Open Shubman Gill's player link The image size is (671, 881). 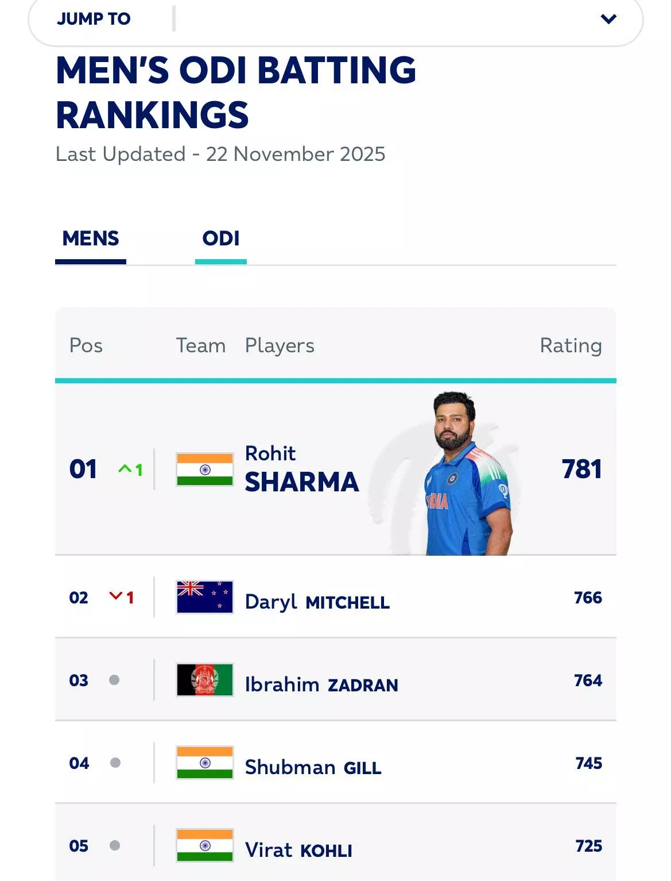tap(313, 767)
